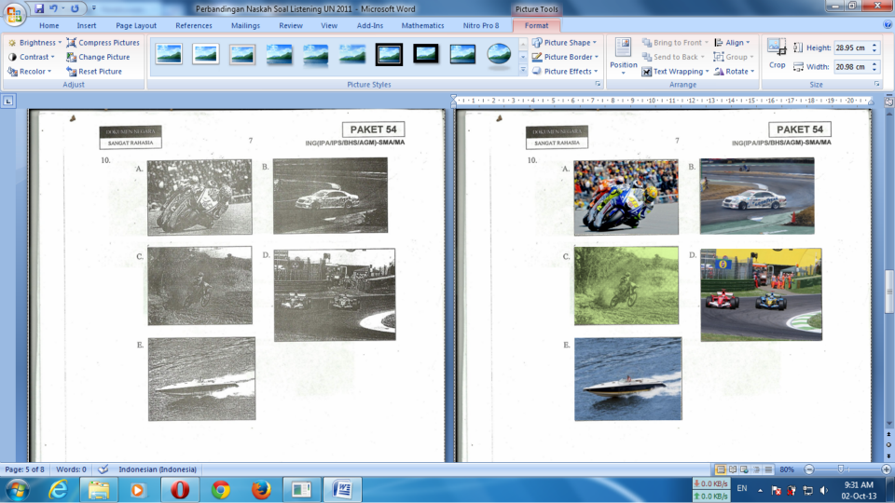Screen dimensions: 895x503
Task: Open the Mathematics tab
Action: 422,26
